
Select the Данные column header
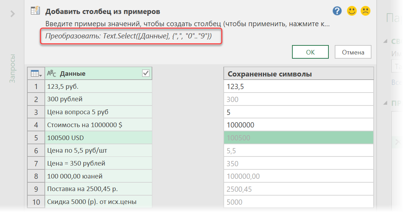pos(98,74)
